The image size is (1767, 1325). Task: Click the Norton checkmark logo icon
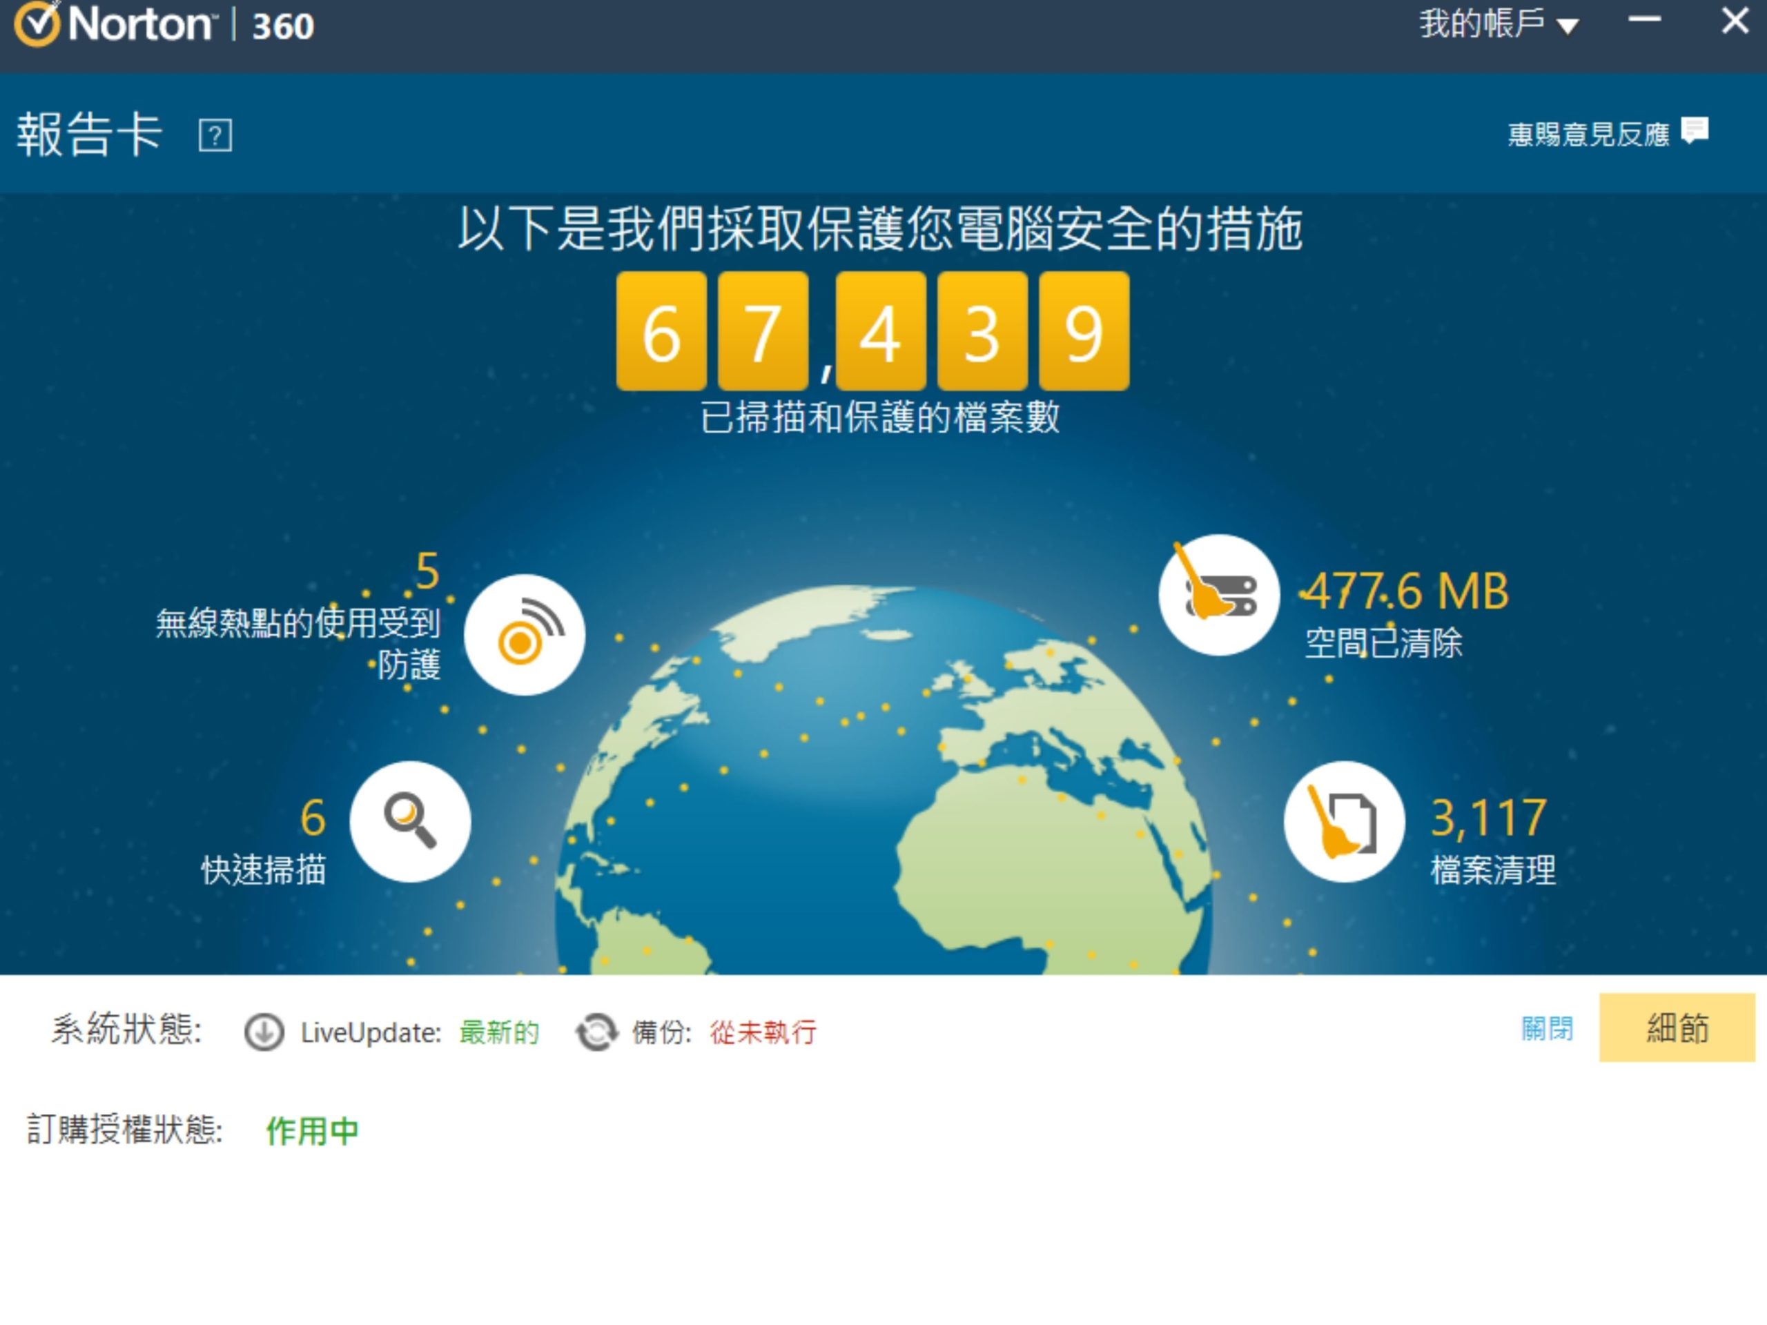37,23
